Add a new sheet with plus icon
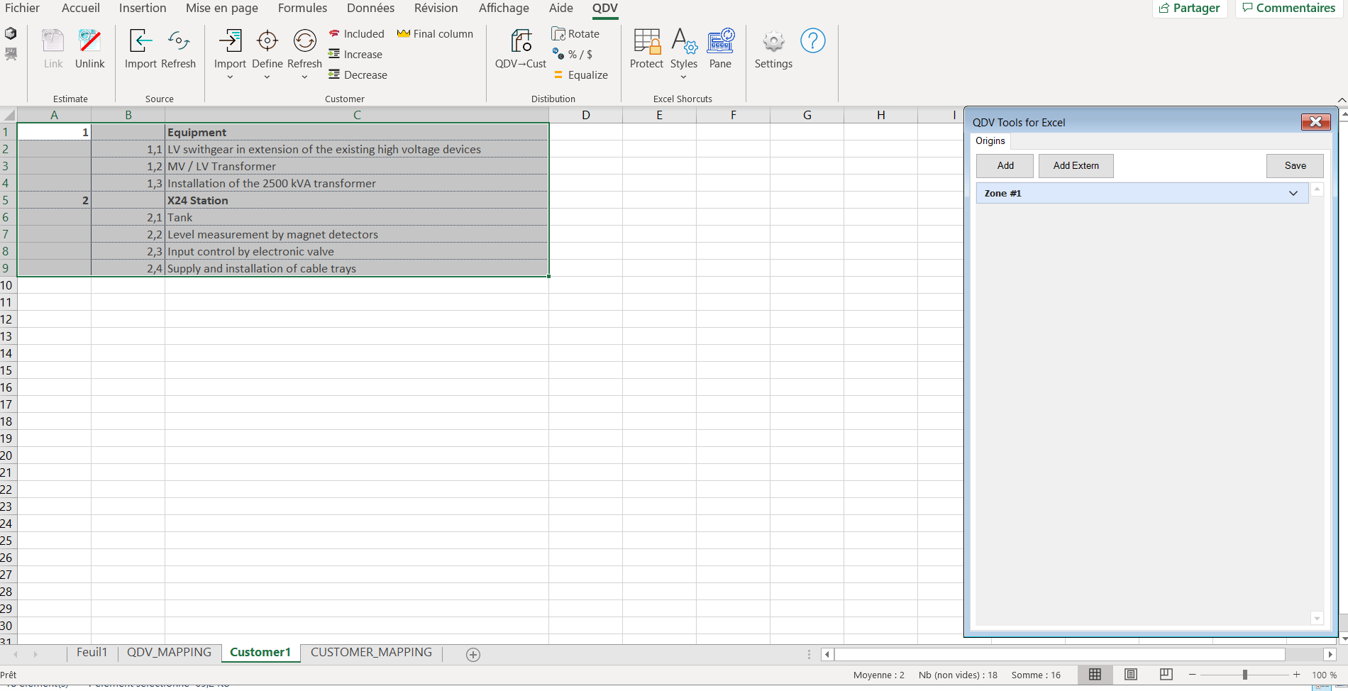1348x691 pixels. [x=473, y=655]
